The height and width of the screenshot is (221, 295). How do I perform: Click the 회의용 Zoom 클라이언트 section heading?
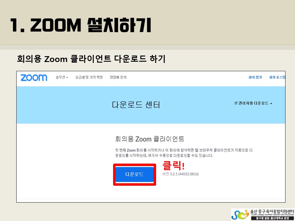(x=150, y=139)
